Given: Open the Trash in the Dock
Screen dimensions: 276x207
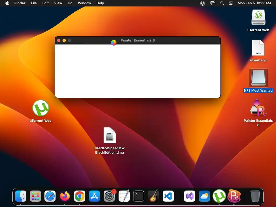Looking at the screenshot, I should (x=255, y=196).
